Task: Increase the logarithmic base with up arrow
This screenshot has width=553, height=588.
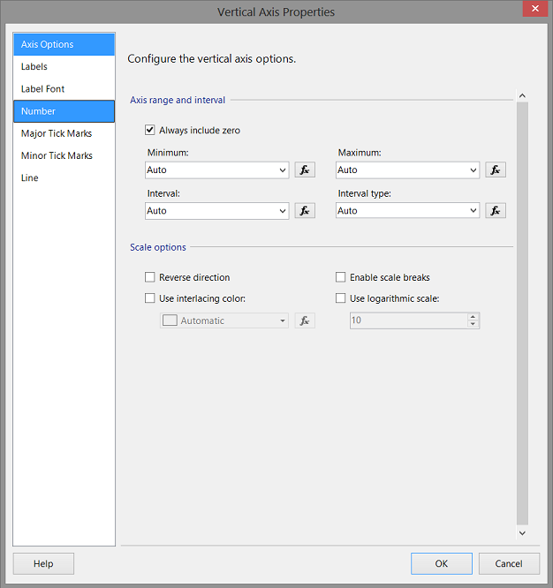Action: (x=473, y=317)
